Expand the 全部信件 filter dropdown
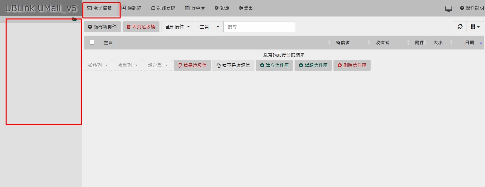 click(x=178, y=27)
